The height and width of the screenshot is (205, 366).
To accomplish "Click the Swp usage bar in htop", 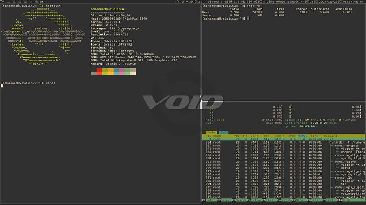I will 244,123.
